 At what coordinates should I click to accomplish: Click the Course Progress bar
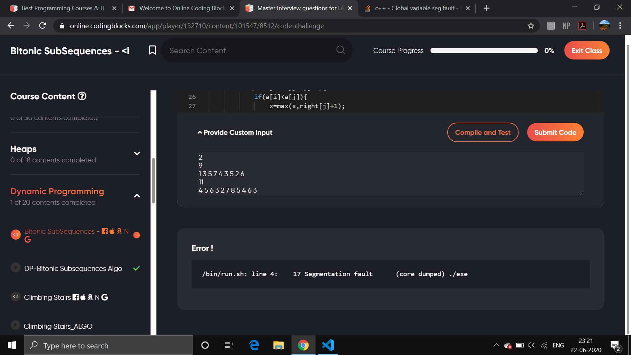484,51
